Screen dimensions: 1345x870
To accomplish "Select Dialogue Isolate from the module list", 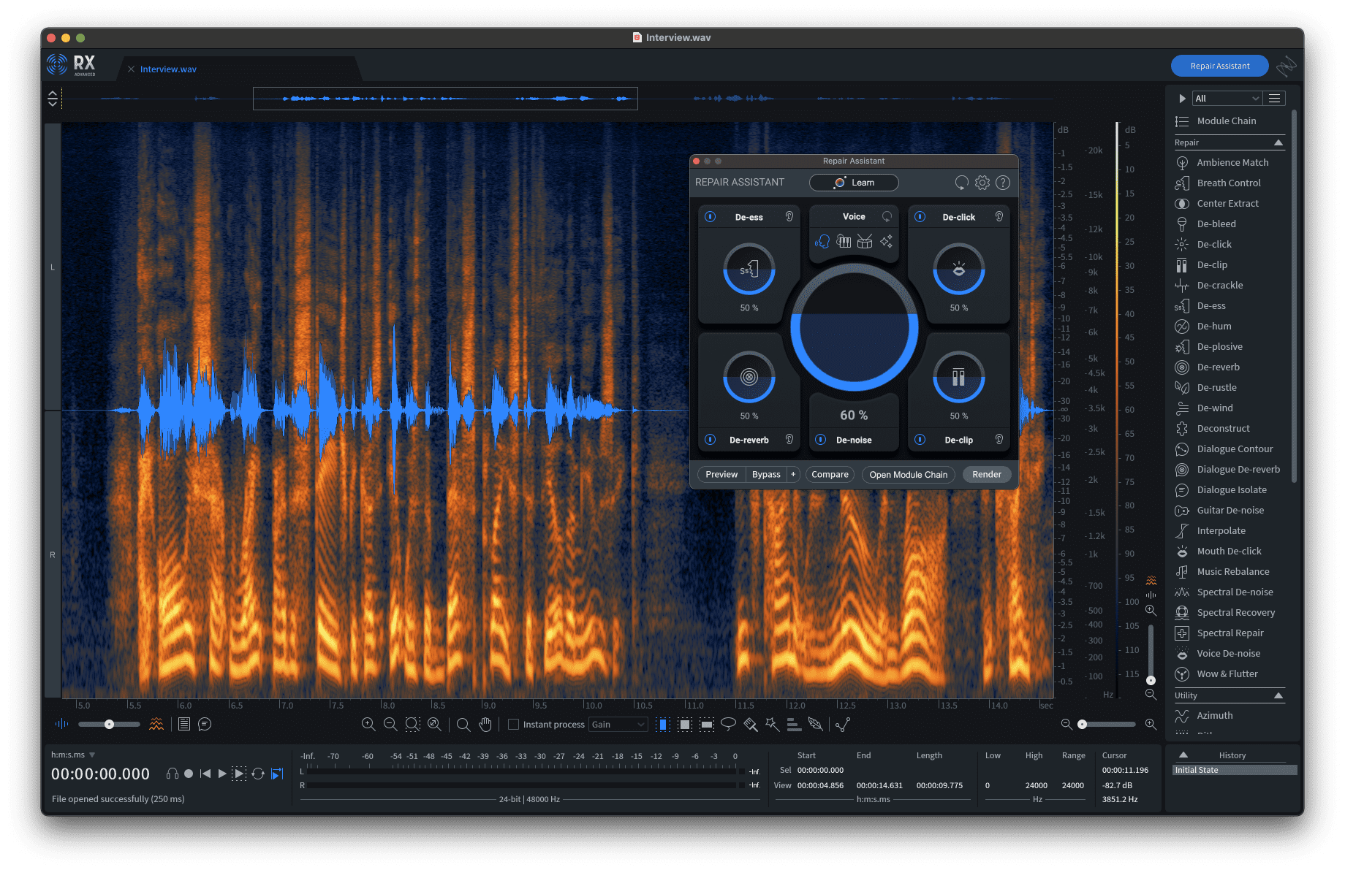I will (x=1230, y=489).
